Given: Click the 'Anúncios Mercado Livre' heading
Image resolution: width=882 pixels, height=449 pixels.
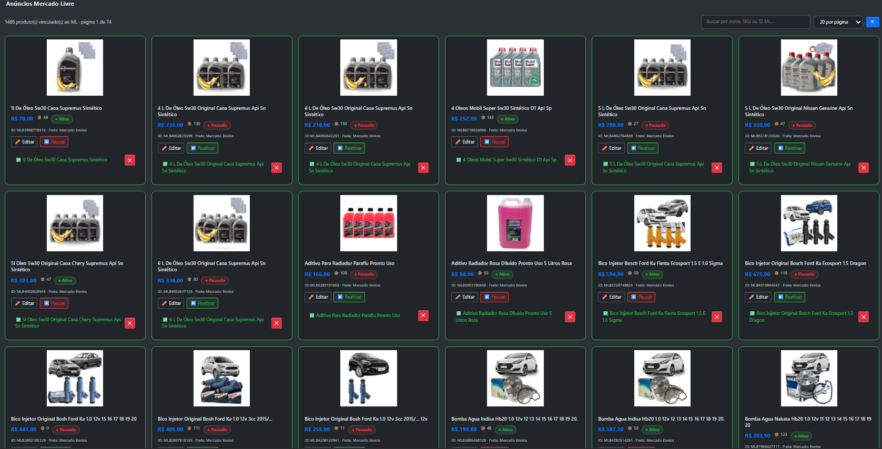Looking at the screenshot, I should 40,4.
